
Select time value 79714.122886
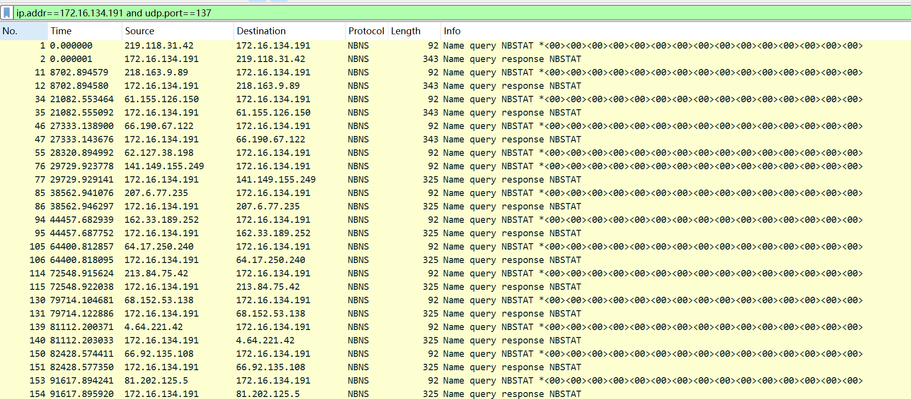point(81,314)
